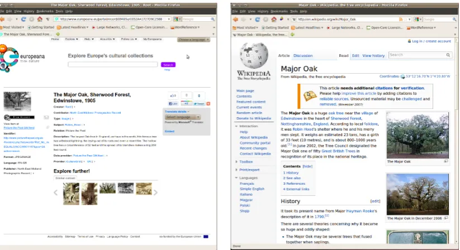Show next similar content with right arrow
This screenshot has height=250, width=460.
click(x=155, y=193)
